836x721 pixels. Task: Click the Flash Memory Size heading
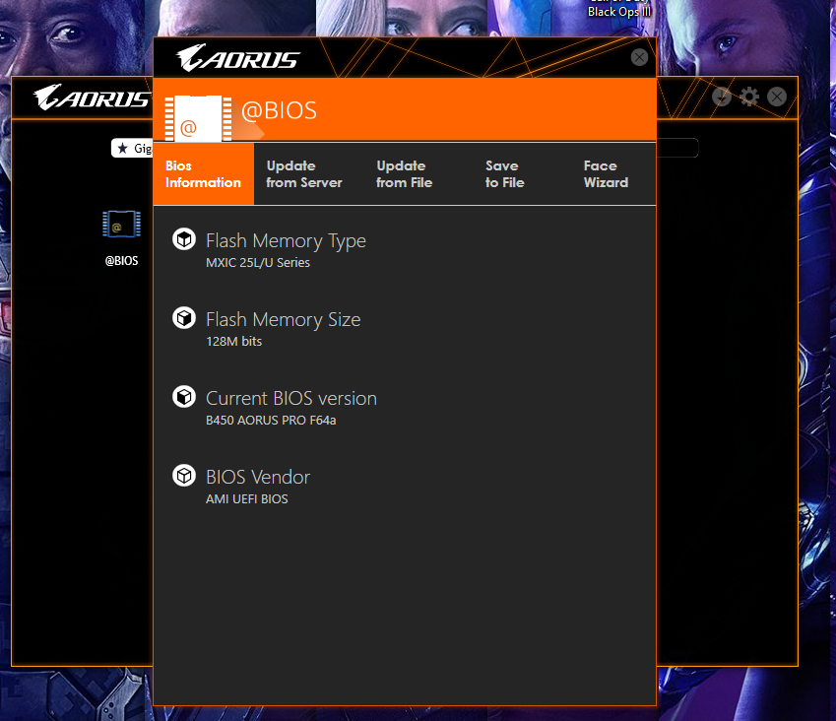(284, 320)
